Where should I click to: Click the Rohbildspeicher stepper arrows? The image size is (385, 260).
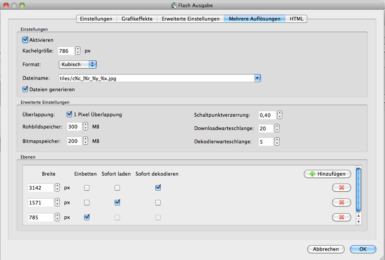point(85,127)
